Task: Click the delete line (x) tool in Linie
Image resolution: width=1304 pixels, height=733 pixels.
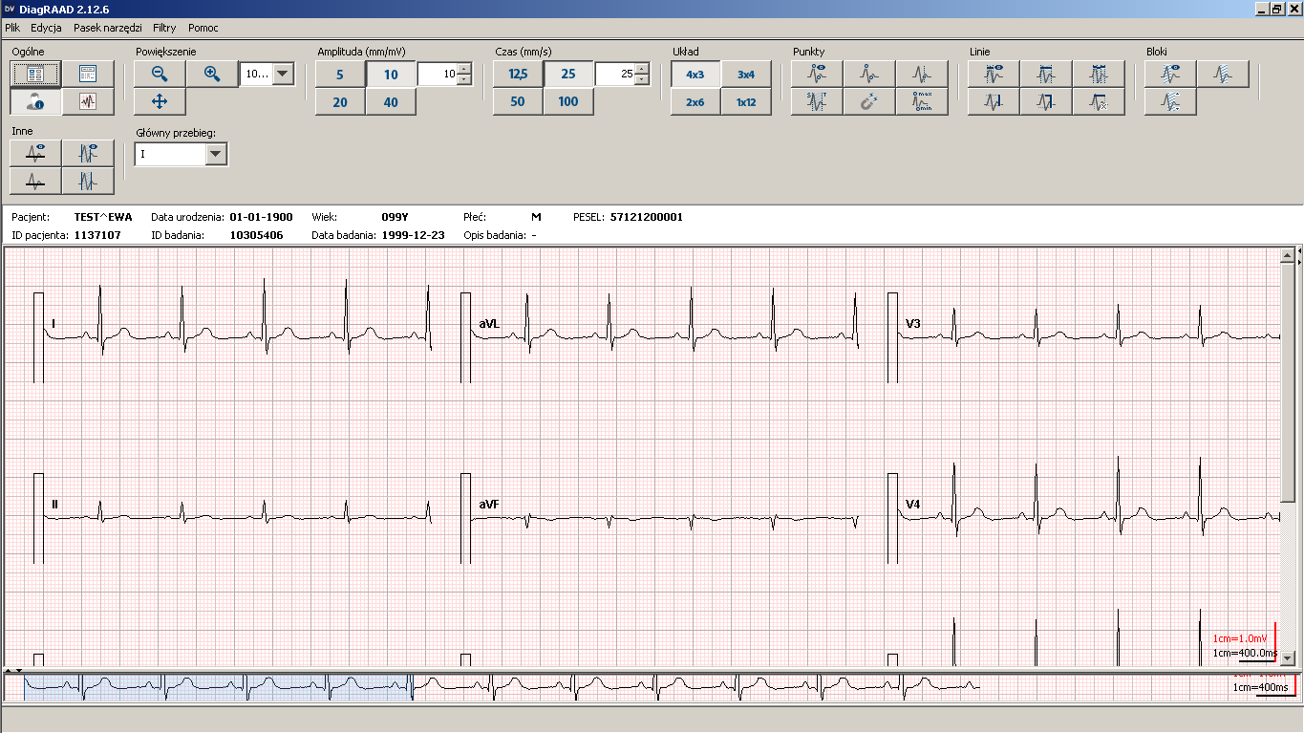Action: coord(1099,101)
